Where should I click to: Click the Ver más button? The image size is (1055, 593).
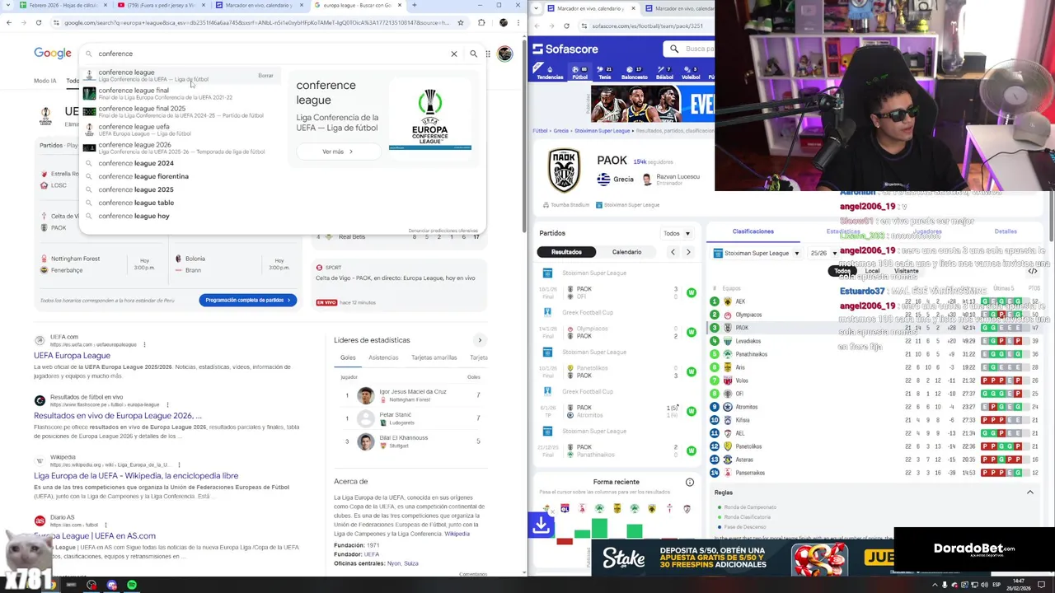[338, 152]
